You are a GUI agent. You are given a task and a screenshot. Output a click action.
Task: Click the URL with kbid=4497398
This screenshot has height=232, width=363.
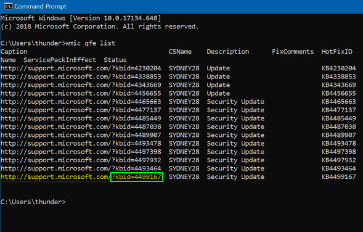(81, 152)
